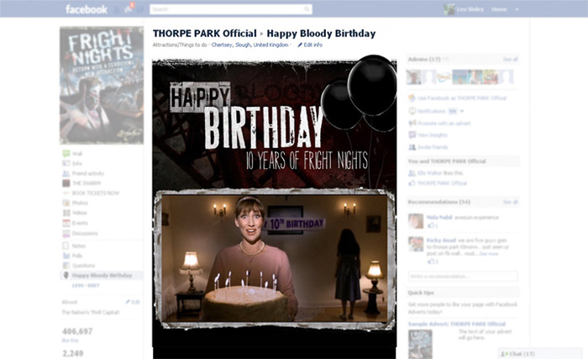
Task: Click Nida Nabil's avatar picture
Action: pyautogui.click(x=416, y=221)
